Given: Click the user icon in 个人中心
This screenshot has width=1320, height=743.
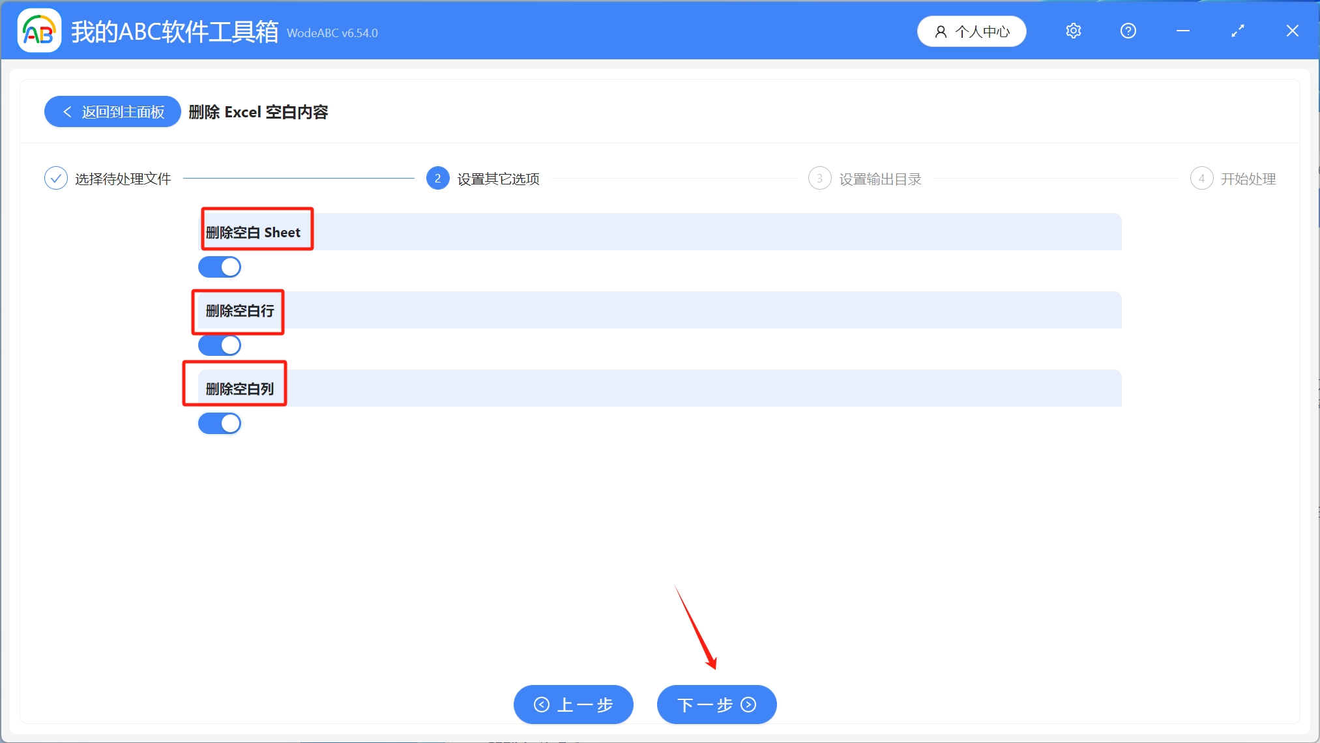Looking at the screenshot, I should point(941,32).
